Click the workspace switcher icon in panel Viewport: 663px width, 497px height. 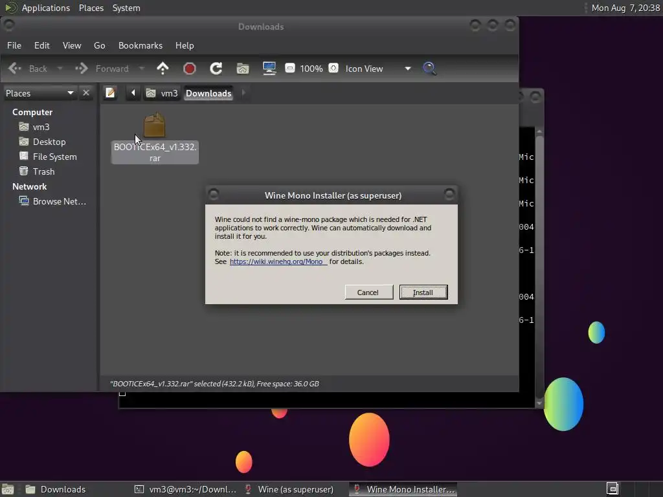[612, 489]
